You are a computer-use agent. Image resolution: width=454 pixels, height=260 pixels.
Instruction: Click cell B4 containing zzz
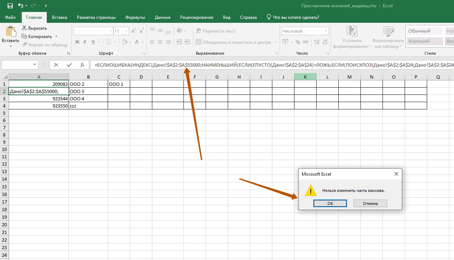pos(88,106)
